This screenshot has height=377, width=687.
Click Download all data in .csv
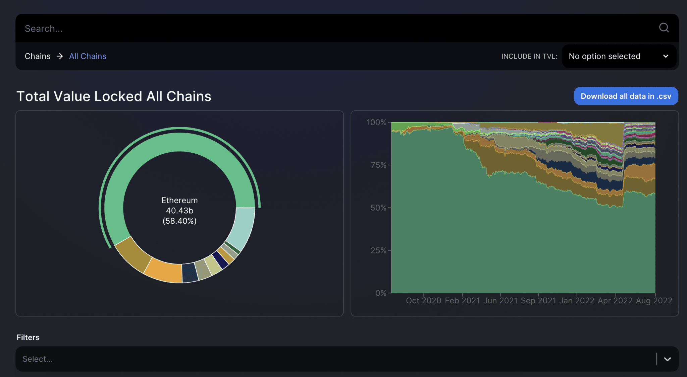click(625, 96)
